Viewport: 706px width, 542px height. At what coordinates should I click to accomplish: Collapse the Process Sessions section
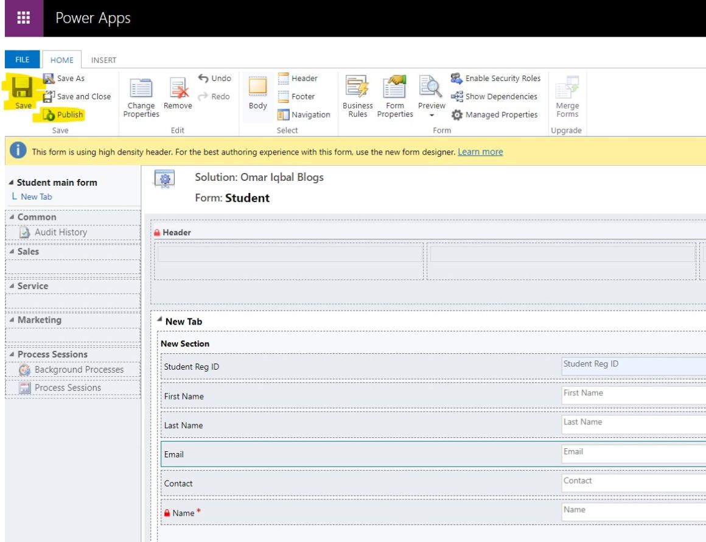click(x=11, y=354)
